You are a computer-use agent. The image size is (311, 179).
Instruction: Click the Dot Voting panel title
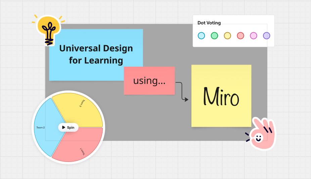click(x=209, y=23)
